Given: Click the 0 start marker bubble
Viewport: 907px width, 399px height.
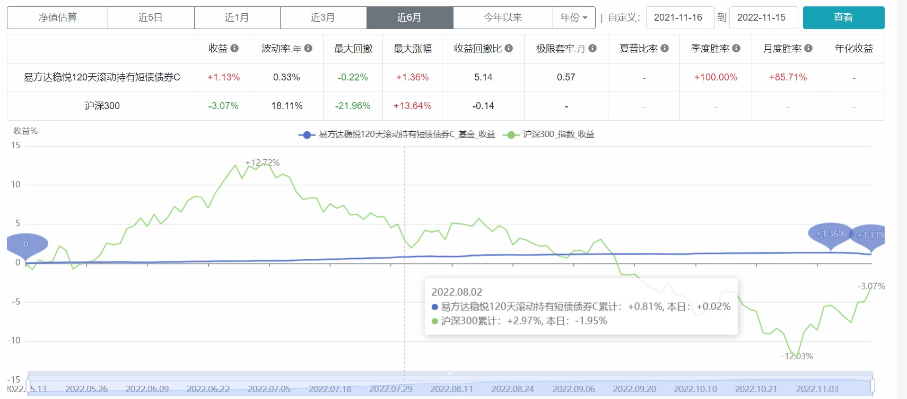Looking at the screenshot, I should coord(26,244).
